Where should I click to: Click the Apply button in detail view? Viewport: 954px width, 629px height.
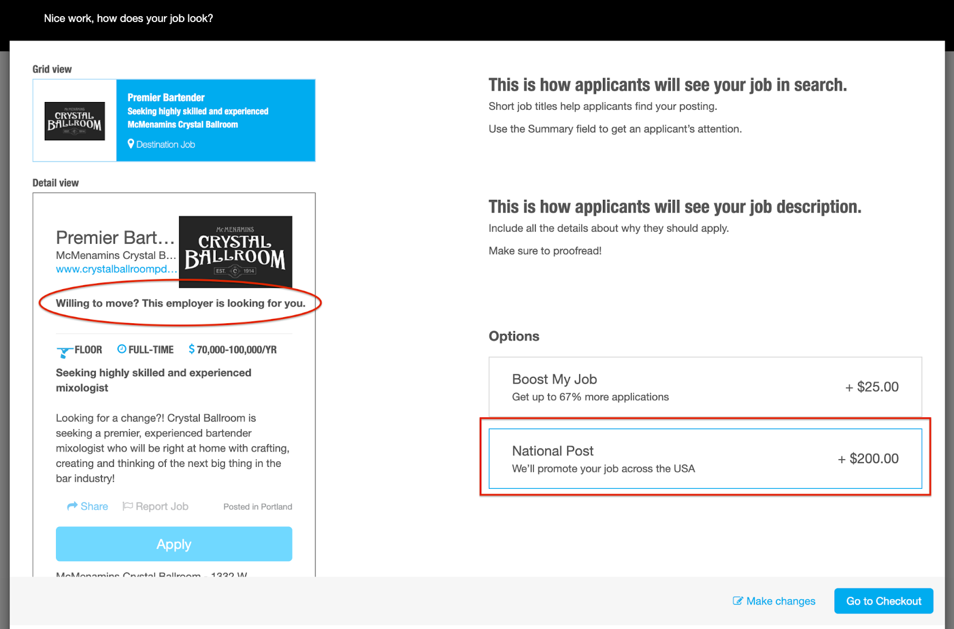click(174, 544)
